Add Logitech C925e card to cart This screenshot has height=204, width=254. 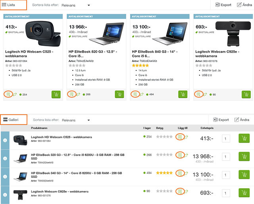pos(246,94)
